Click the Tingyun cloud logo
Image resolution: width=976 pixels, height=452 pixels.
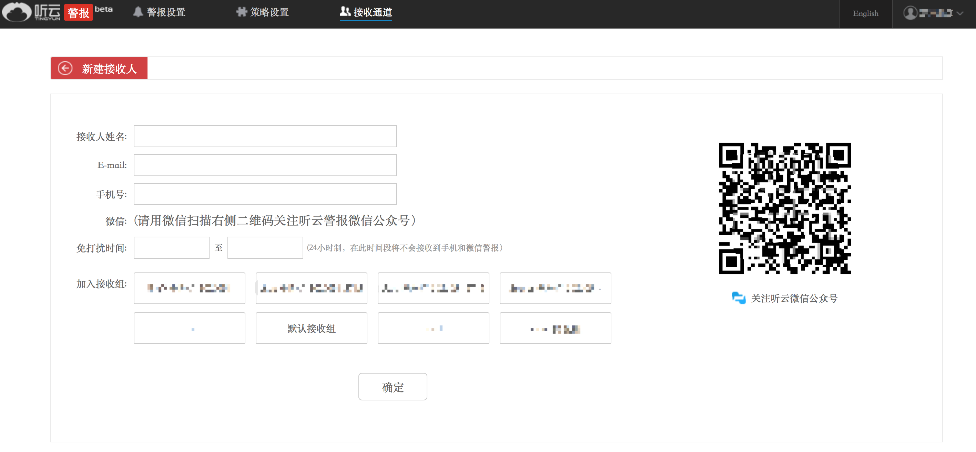point(31,12)
